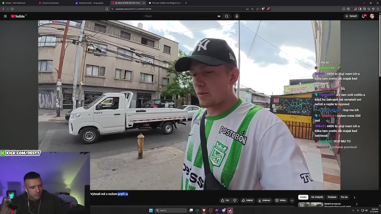Open the browser extensions puzzle icon
The width and height of the screenshot is (381, 214).
pyautogui.click(x=344, y=9)
